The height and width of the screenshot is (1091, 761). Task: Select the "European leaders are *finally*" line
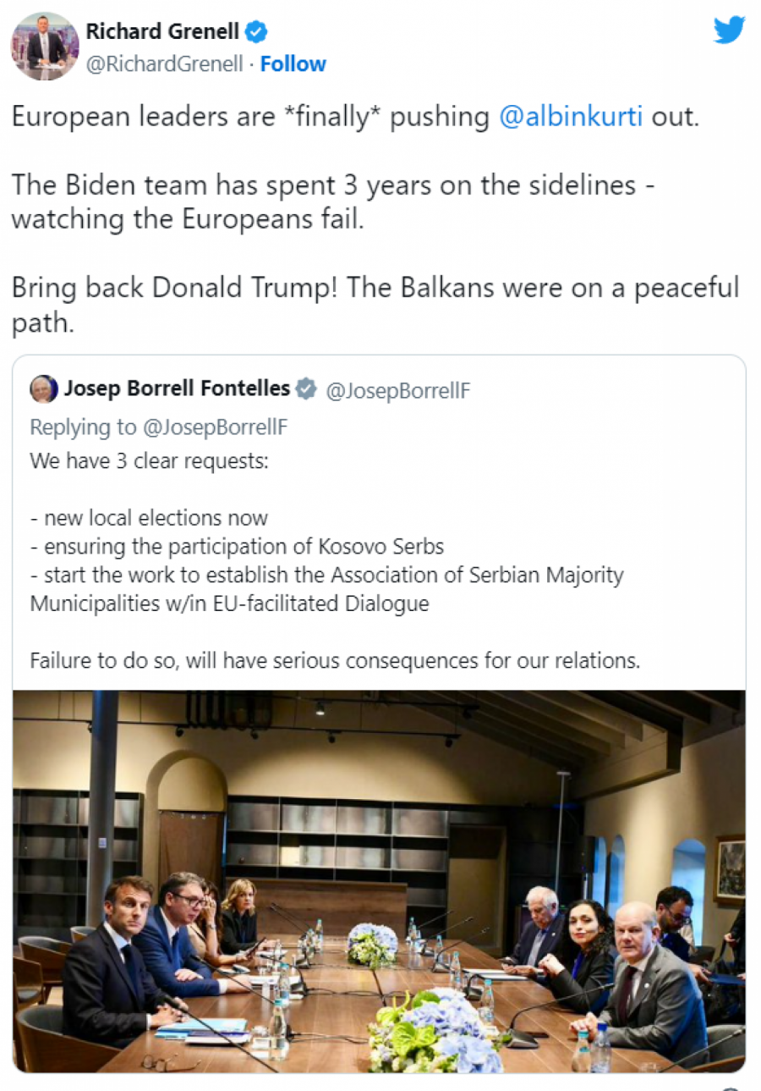pyautogui.click(x=196, y=117)
